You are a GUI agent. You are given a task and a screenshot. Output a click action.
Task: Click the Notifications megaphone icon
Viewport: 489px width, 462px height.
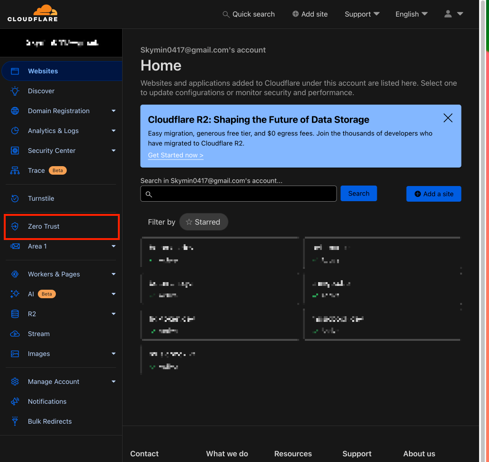15,401
